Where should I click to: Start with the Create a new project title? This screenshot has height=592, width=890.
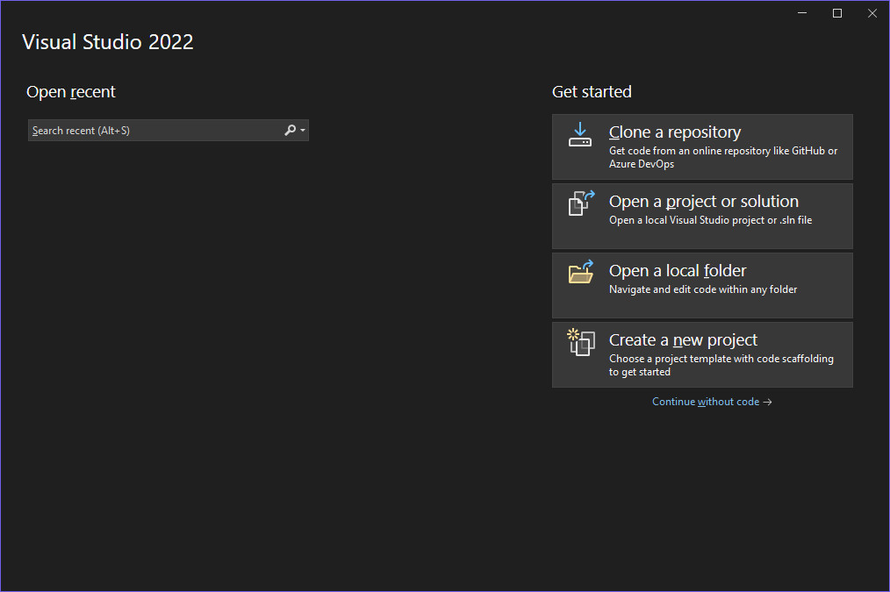click(684, 339)
